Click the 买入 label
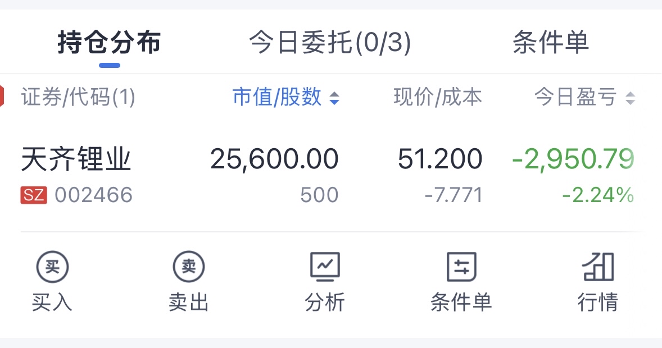Image resolution: width=662 pixels, height=348 pixels. pyautogui.click(x=52, y=303)
